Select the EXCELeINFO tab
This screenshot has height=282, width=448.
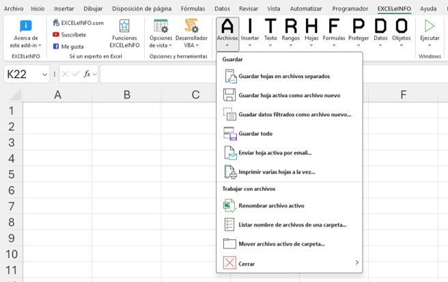(394, 9)
